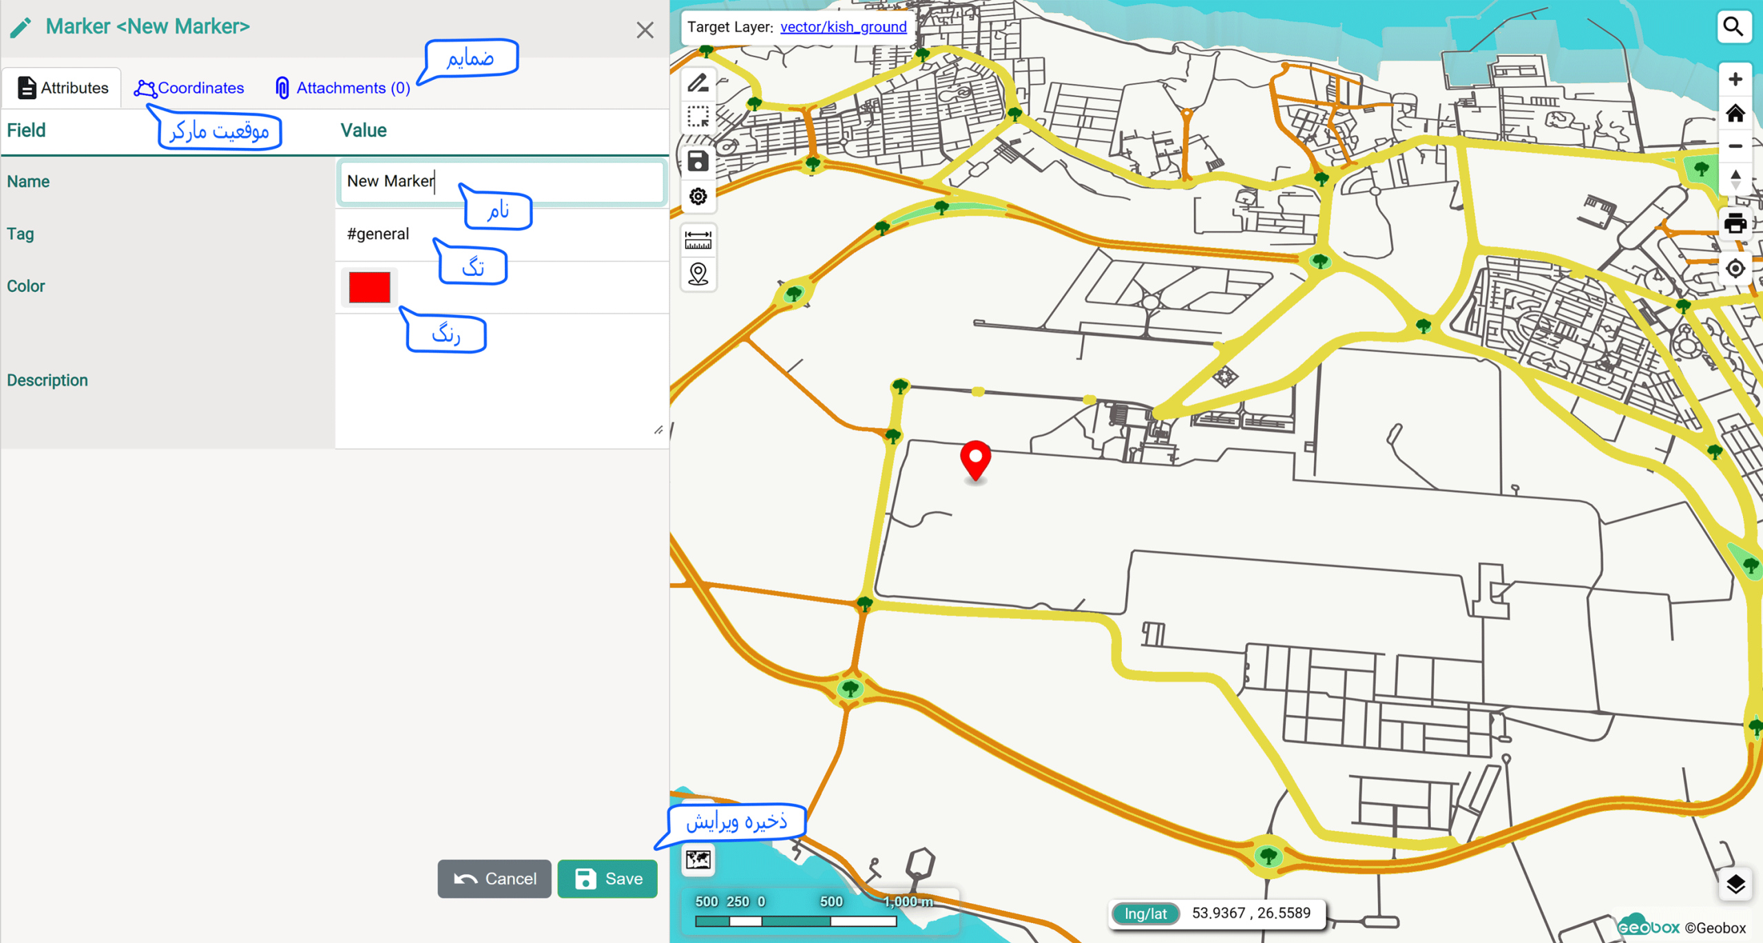Print the map via printer icon
Screen dimensions: 1763x943
pos(1735,224)
